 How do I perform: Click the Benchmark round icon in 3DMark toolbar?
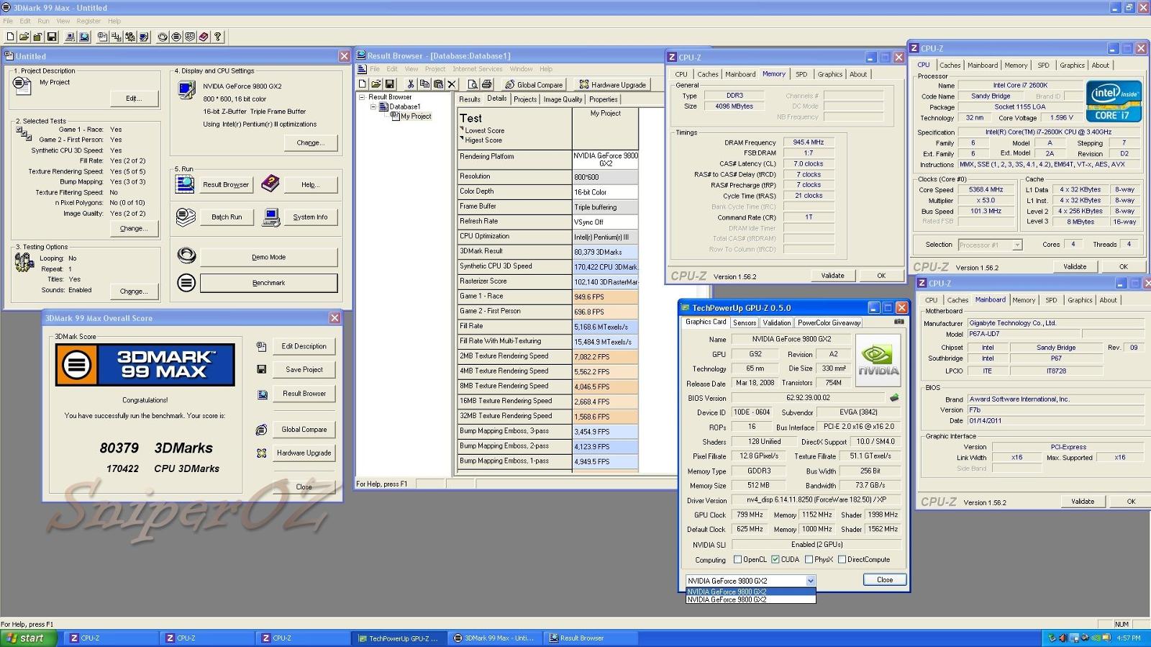pos(176,36)
